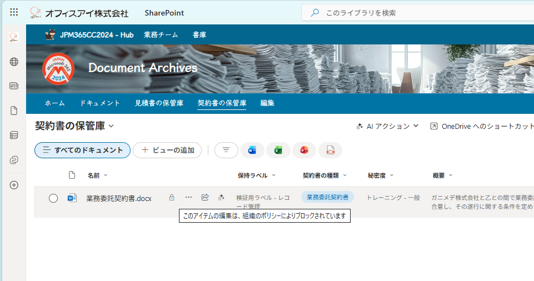
Task: Click the PDF filter pill icon
Action: coord(330,150)
